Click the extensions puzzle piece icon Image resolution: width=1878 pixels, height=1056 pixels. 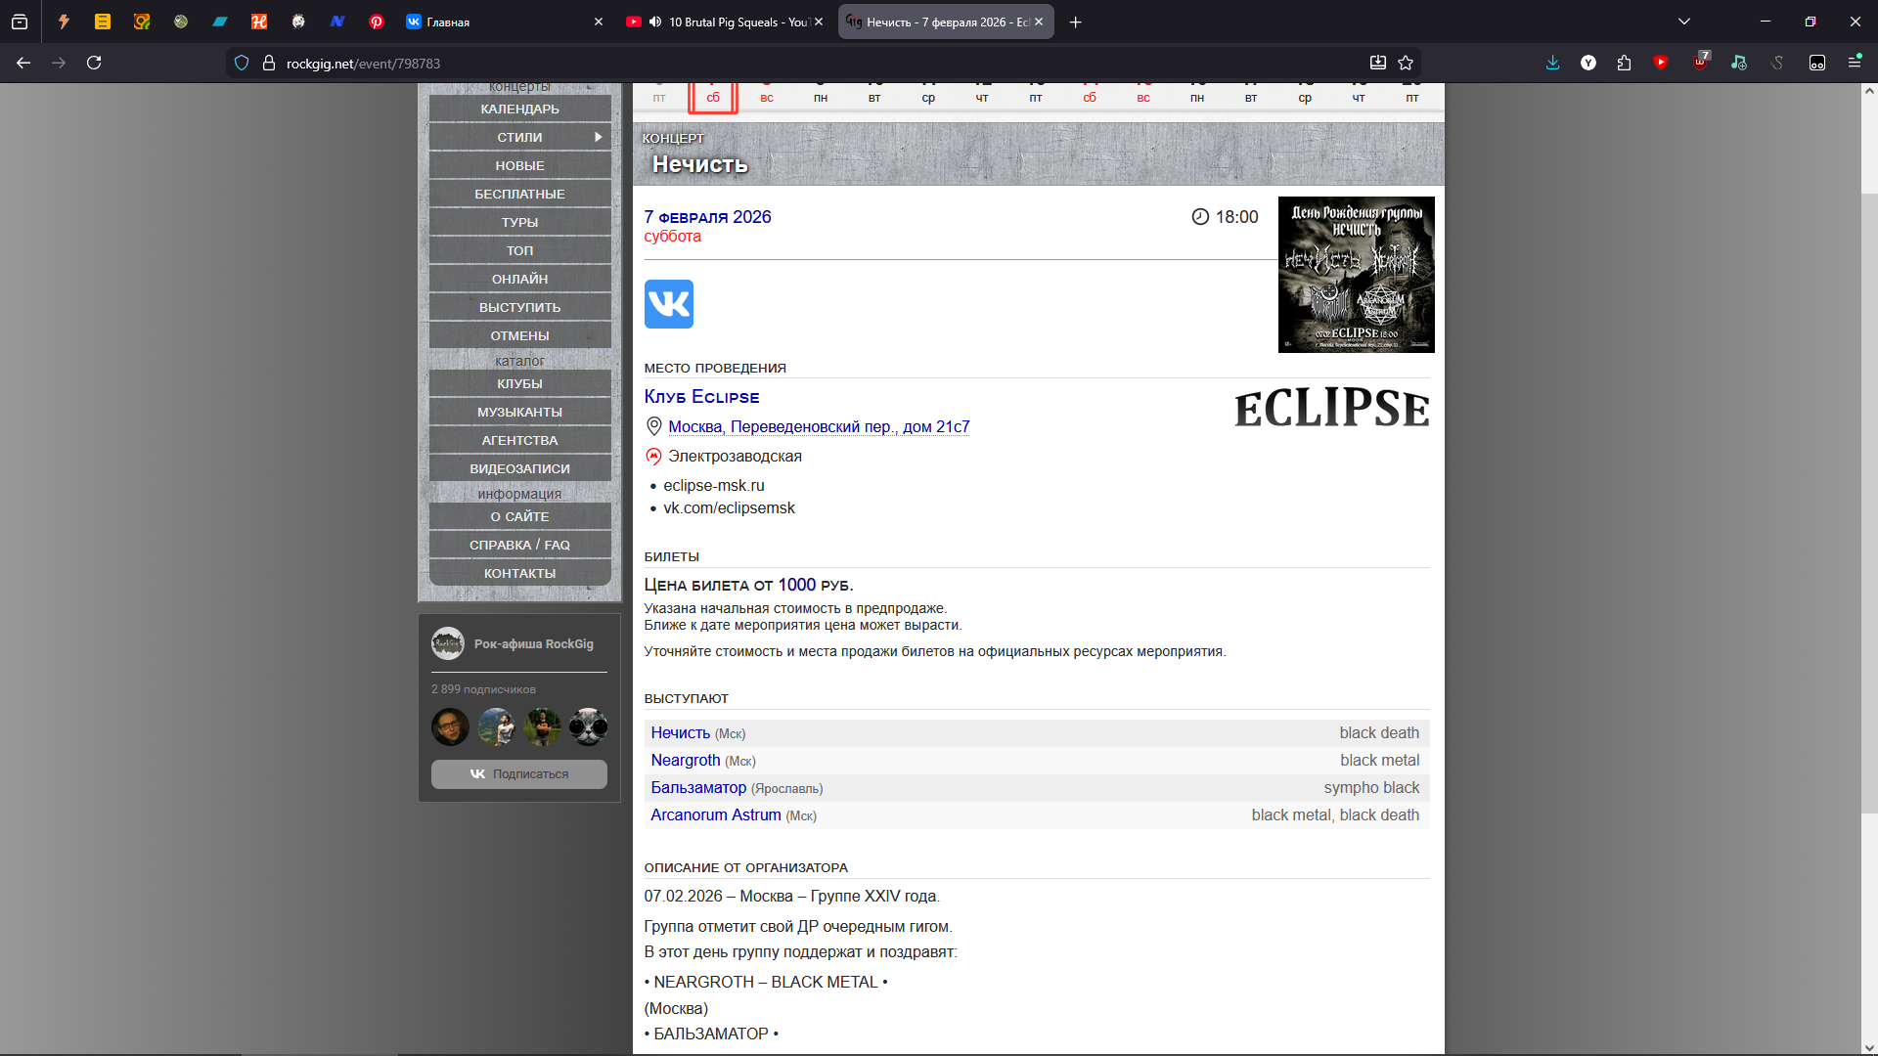(1624, 63)
